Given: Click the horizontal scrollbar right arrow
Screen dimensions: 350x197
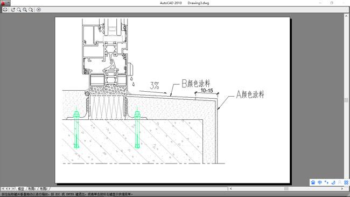Looking at the screenshot, I should coord(342,189).
